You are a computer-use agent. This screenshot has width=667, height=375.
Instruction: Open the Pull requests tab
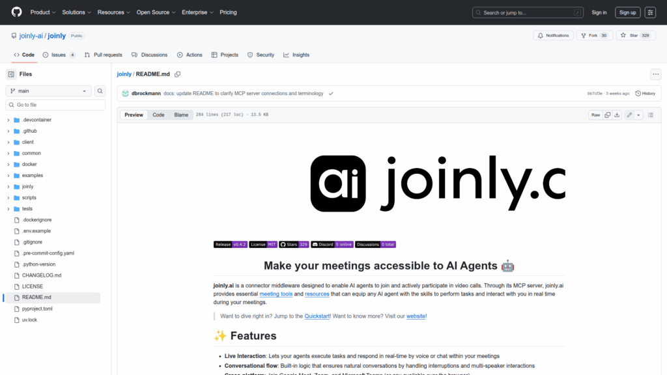pos(104,55)
